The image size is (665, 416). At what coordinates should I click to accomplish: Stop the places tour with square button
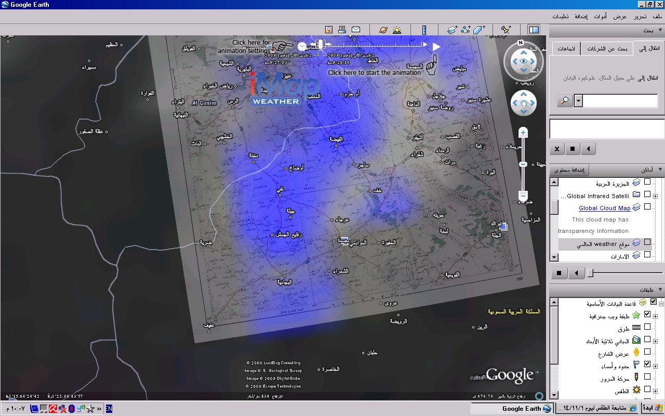point(559,272)
